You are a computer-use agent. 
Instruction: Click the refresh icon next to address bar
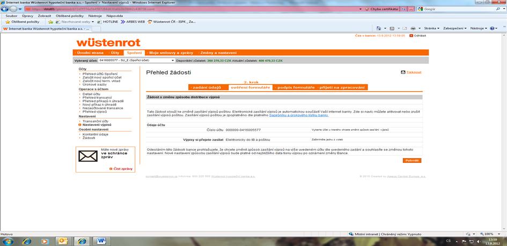click(x=403, y=9)
